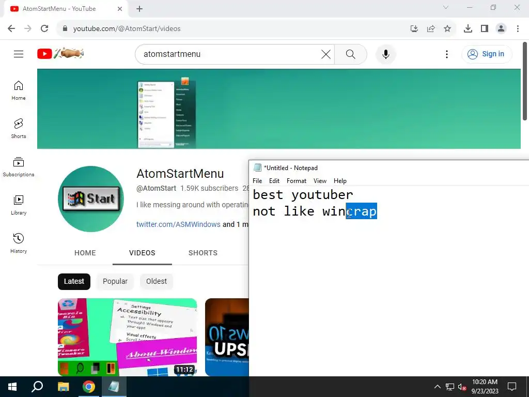529x397 pixels.
Task: Switch to channel HOME tab
Action: pos(85,253)
